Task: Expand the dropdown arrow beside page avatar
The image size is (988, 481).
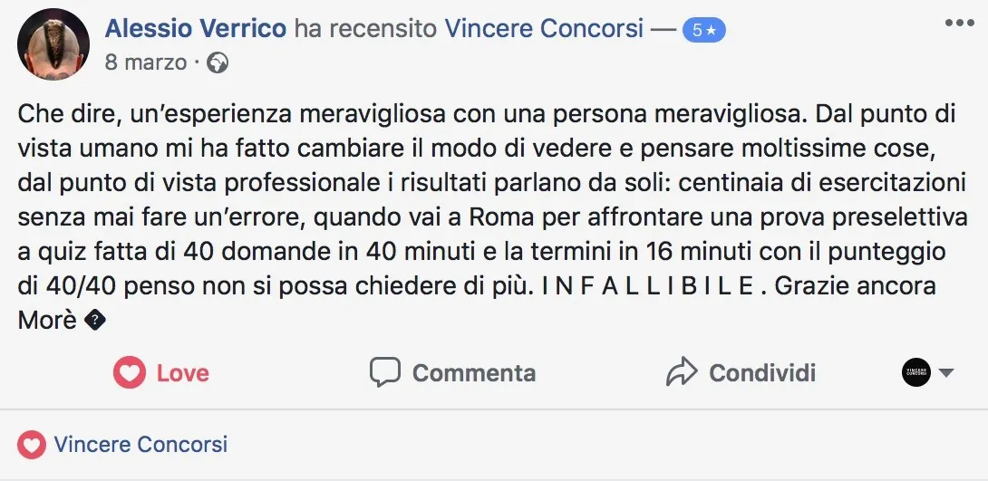Action: coord(945,373)
